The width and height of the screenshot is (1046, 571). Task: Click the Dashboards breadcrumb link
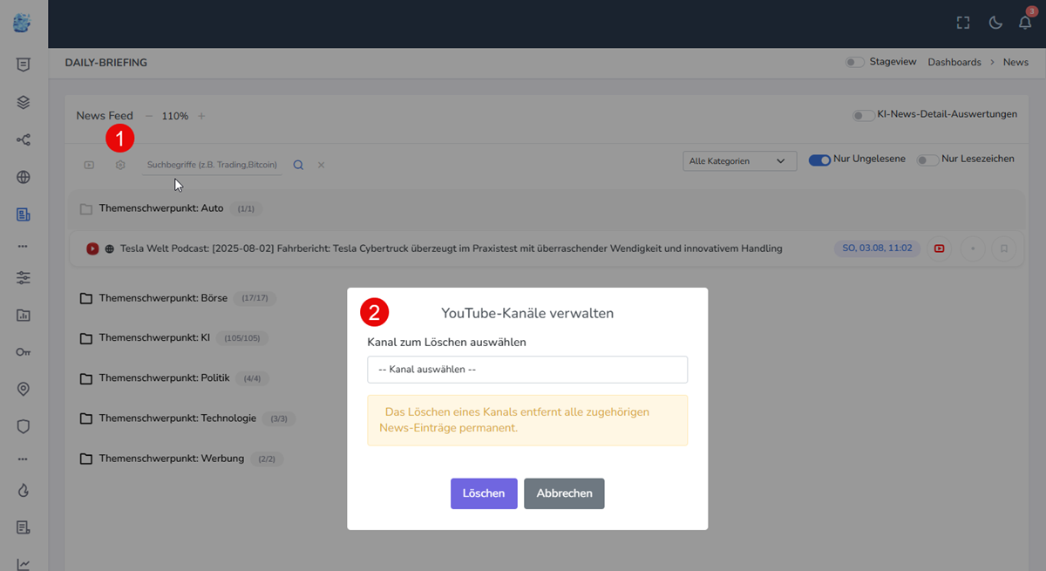click(954, 63)
